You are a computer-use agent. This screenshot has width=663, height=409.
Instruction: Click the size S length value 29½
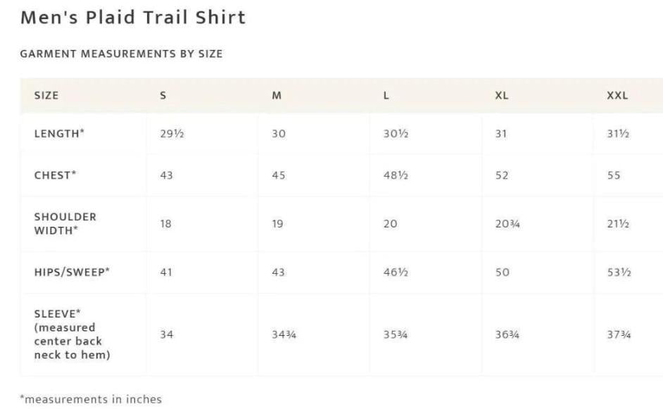[172, 134]
